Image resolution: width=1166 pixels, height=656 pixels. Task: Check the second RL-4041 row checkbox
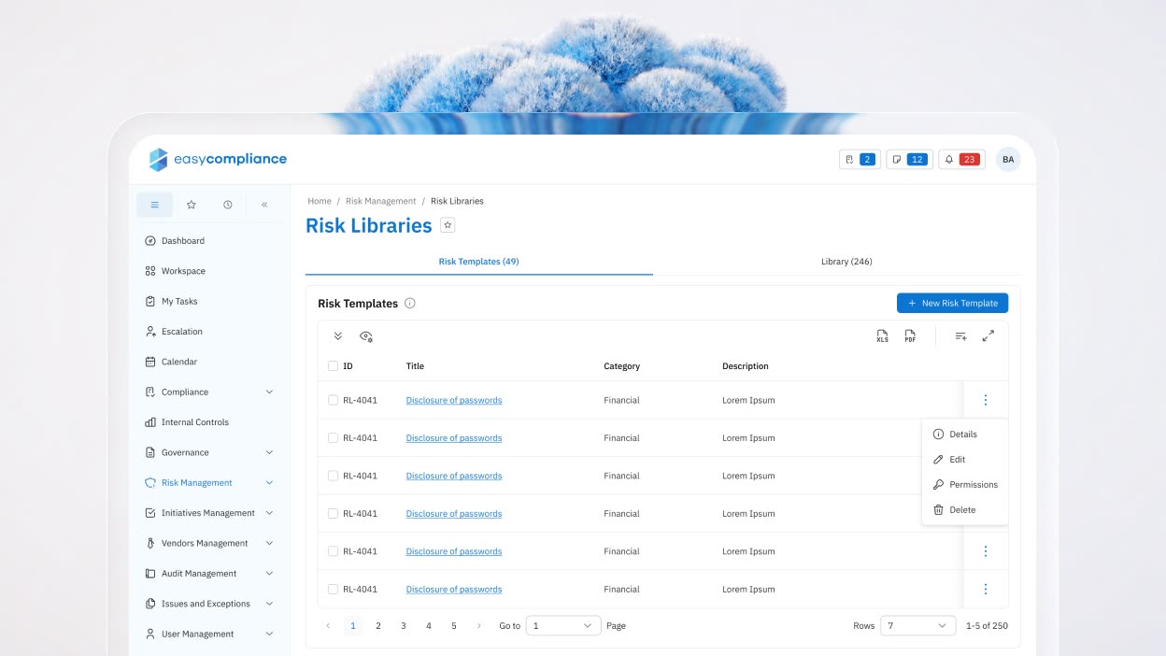pos(333,438)
